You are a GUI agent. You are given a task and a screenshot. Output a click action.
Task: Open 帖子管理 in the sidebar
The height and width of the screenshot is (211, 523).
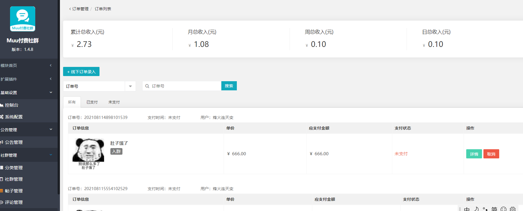[13, 191]
